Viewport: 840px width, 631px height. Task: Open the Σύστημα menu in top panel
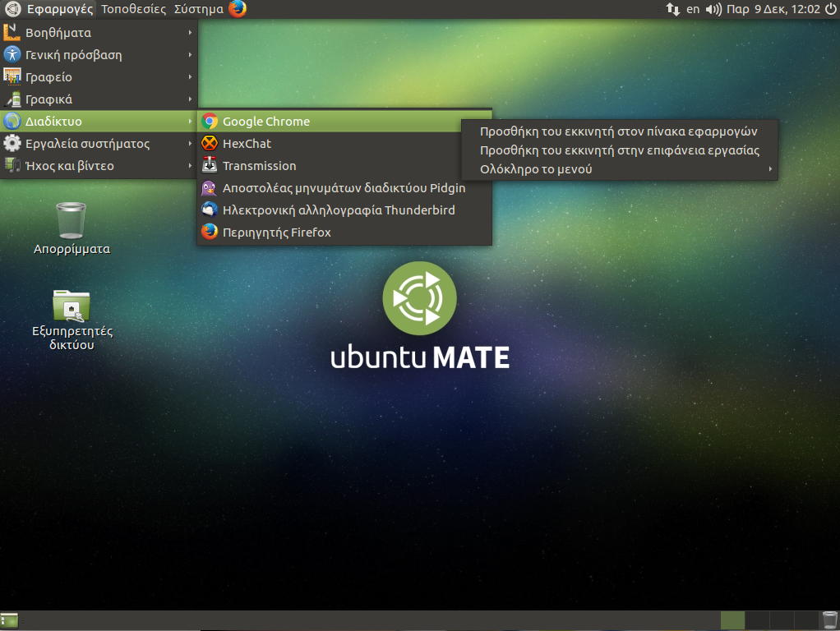point(198,9)
